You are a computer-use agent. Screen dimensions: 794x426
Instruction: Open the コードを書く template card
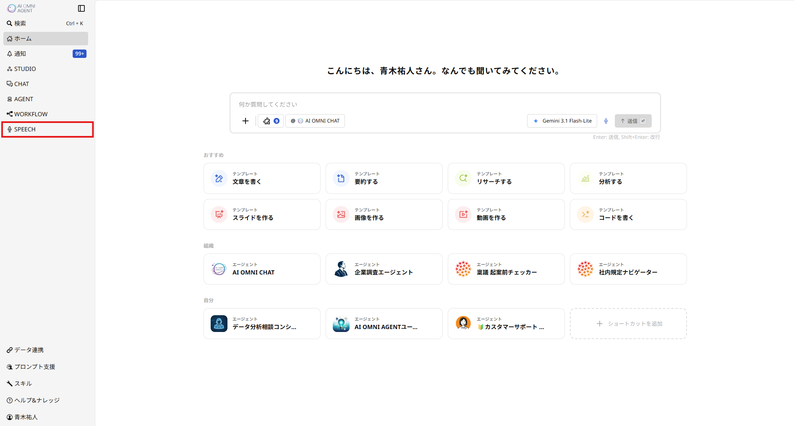click(628, 214)
